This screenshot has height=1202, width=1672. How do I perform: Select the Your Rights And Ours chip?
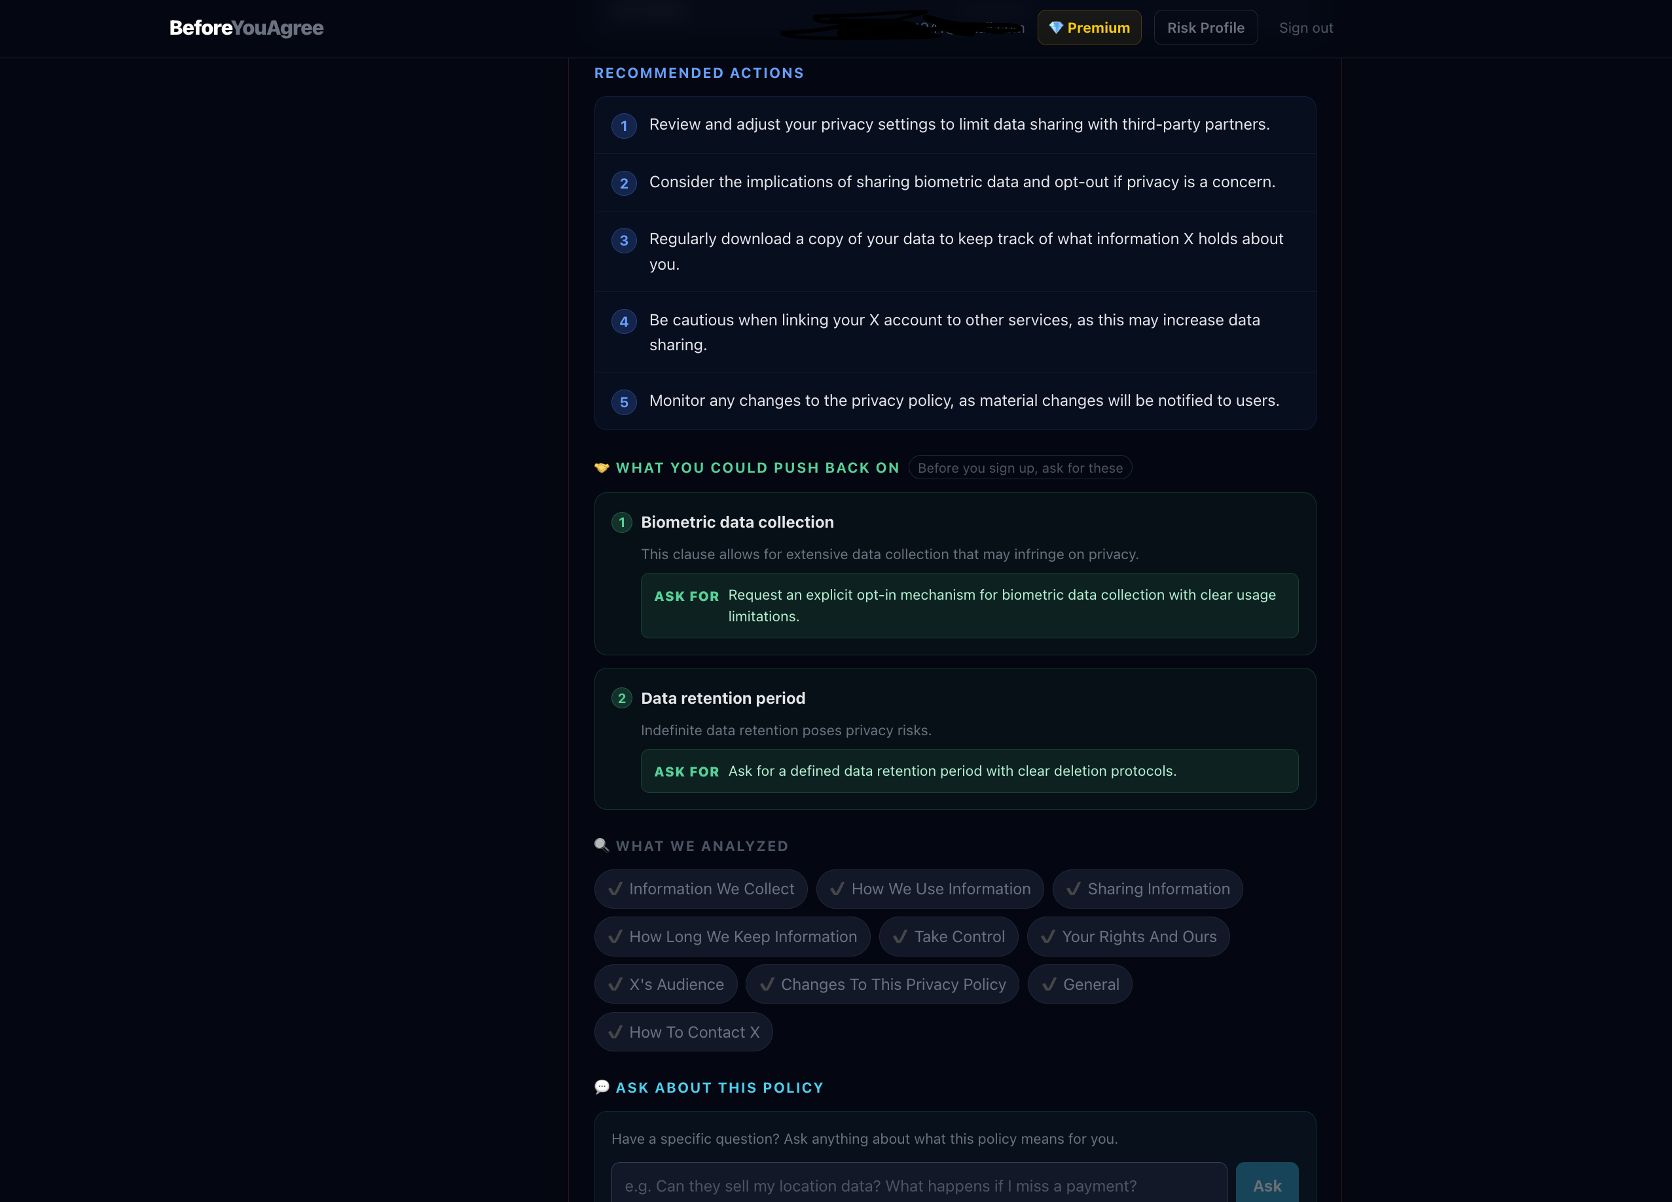click(1128, 937)
